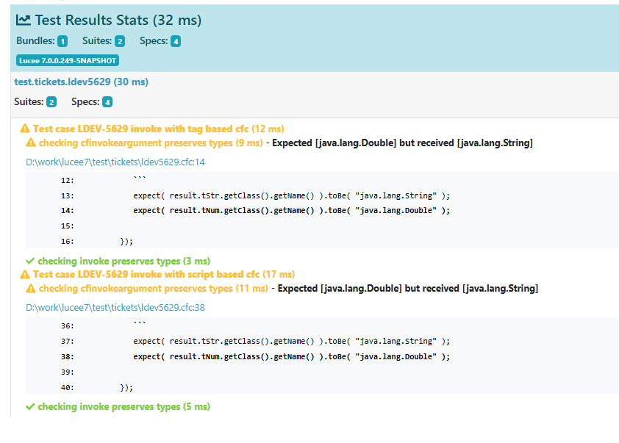This screenshot has width=619, height=443.
Task: Click Specs badge under test.tickets.ldev5629
Action: [x=107, y=102]
